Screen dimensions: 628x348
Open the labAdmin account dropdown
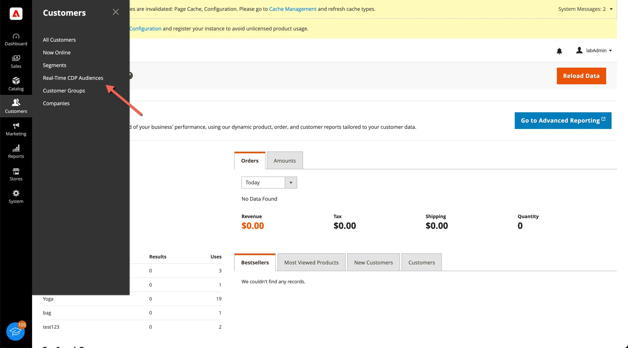[x=594, y=50]
